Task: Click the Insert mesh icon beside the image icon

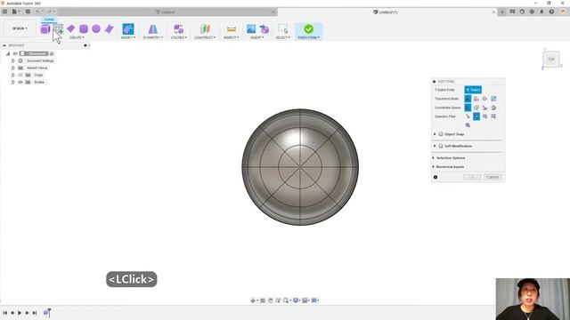Action: [265, 29]
